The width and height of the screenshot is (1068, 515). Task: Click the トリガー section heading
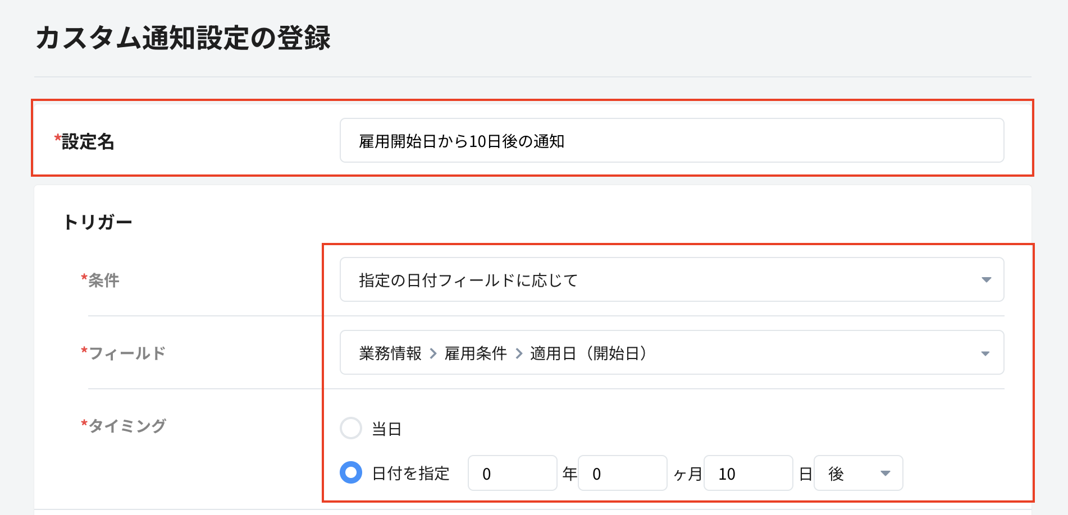pos(98,222)
